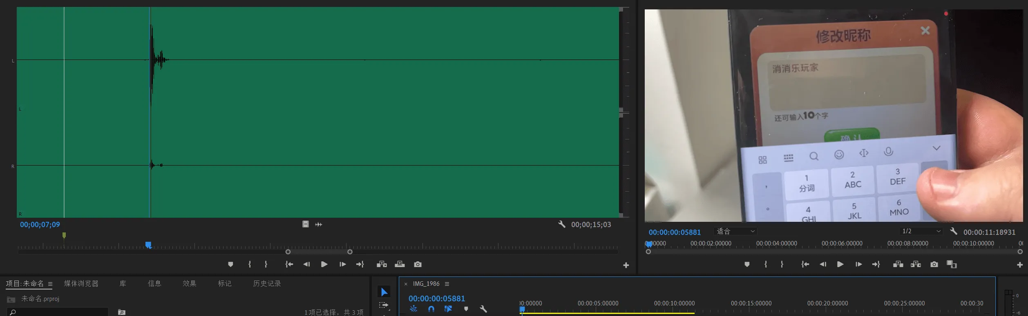The image size is (1028, 316).
Task: Switch to the 效果 tab
Action: coord(190,283)
